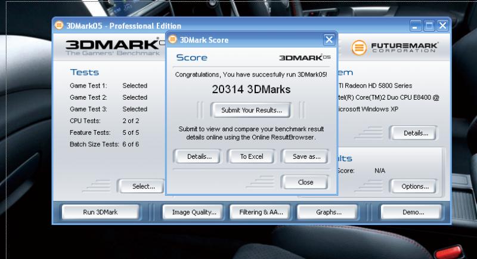The image size is (477, 259).
Task: Click the Score N/A value
Action: [380, 171]
